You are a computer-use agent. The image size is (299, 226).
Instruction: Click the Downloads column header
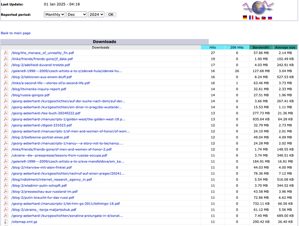tap(100, 47)
